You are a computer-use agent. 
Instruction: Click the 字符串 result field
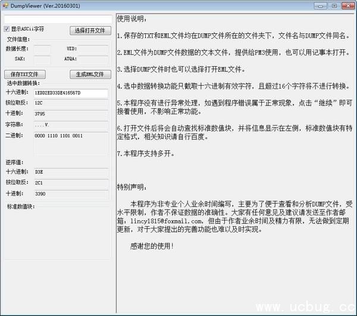pos(70,125)
